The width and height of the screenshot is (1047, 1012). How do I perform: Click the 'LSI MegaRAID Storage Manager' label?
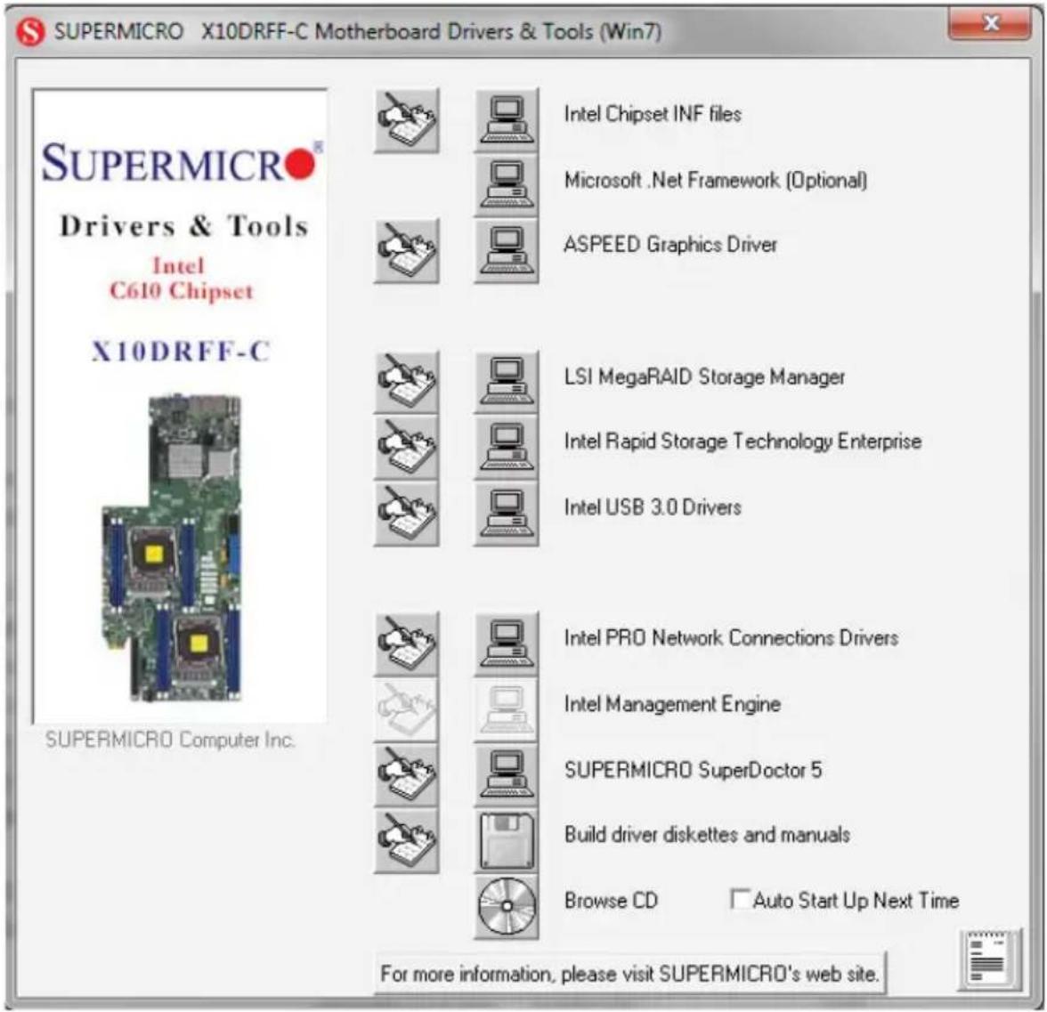pos(704,377)
